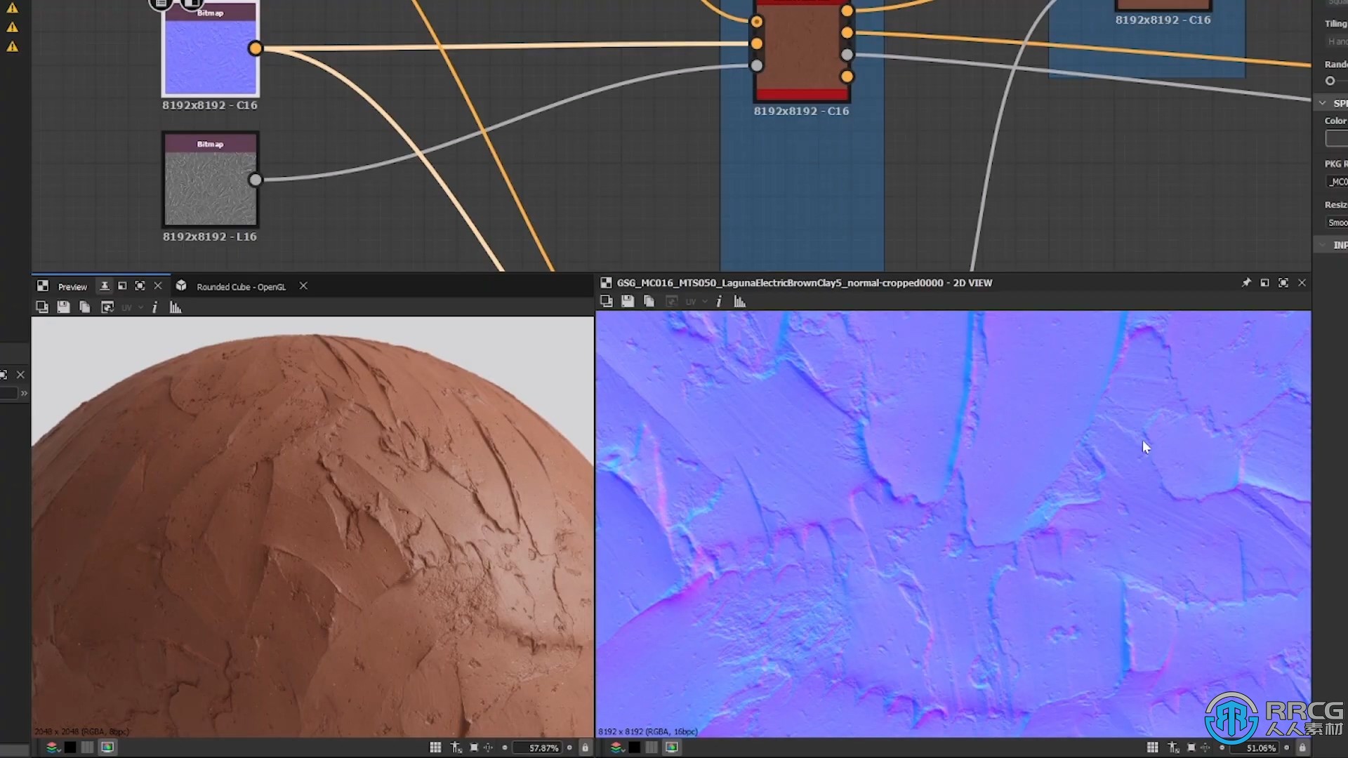Viewport: 1348px width, 758px height.
Task: Open image in new window from Preview toolbar
Action: [42, 307]
